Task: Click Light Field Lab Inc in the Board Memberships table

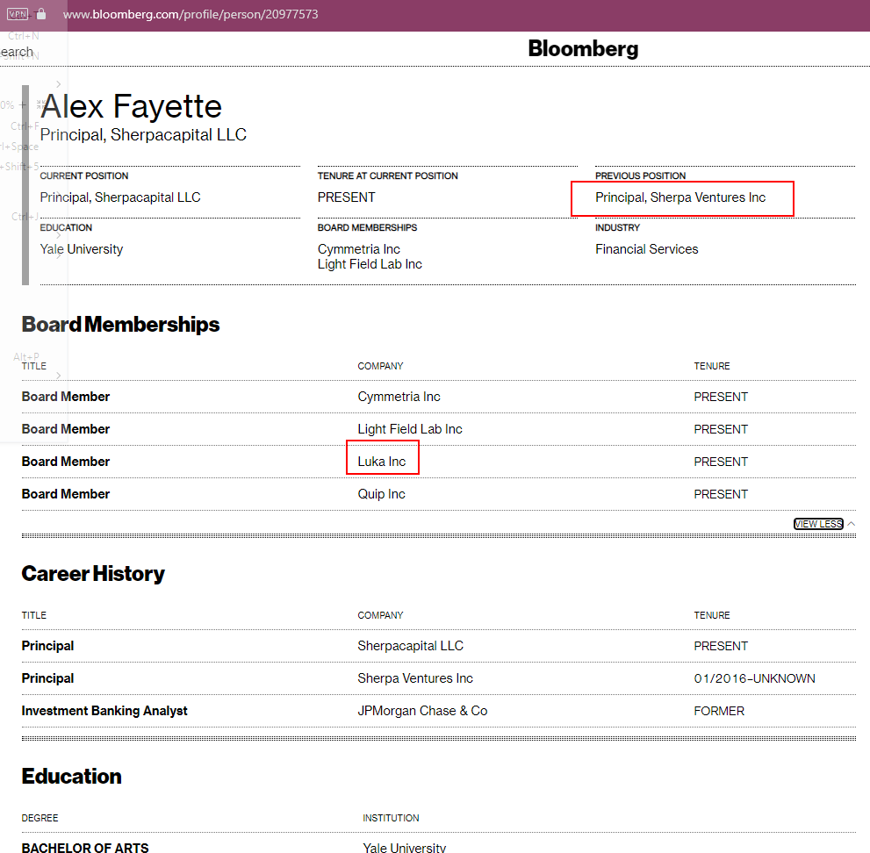Action: pos(410,429)
